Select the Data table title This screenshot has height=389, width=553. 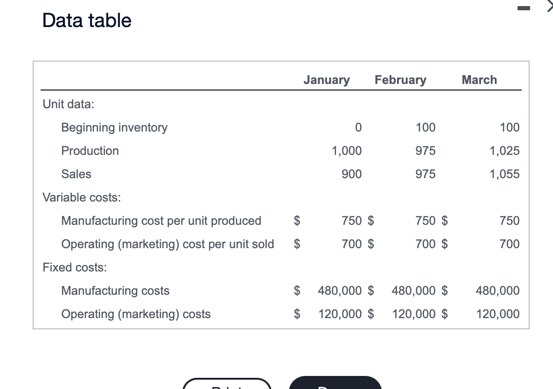point(87,21)
